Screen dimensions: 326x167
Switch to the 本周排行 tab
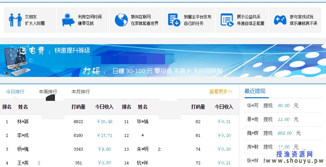coord(48,92)
